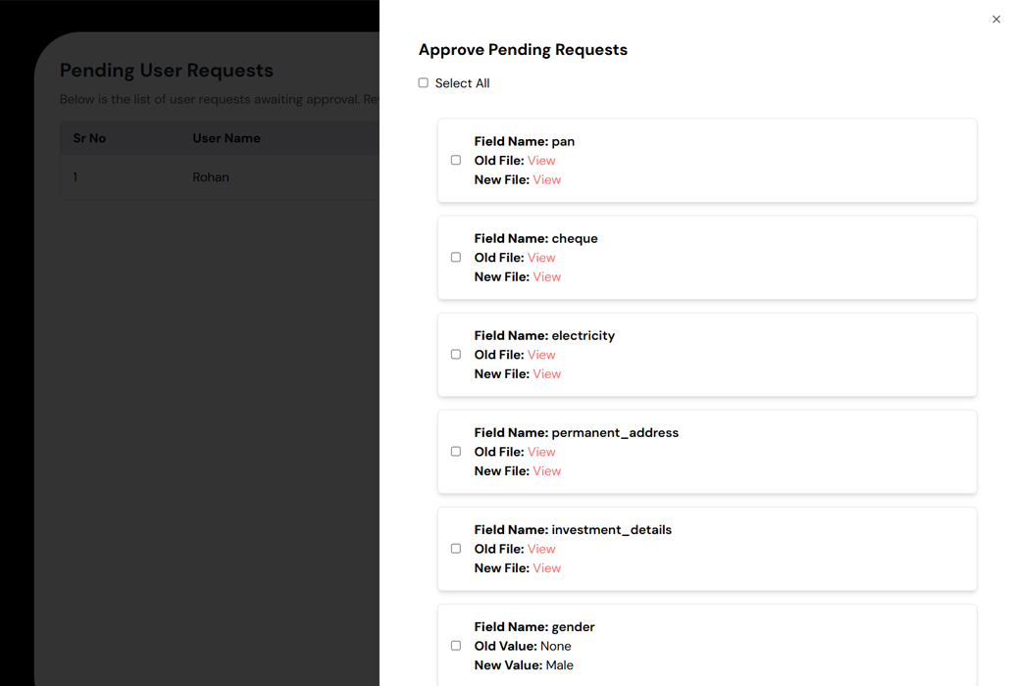The image size is (1014, 686).
Task: Check the permanent_address field request
Action: [456, 452]
